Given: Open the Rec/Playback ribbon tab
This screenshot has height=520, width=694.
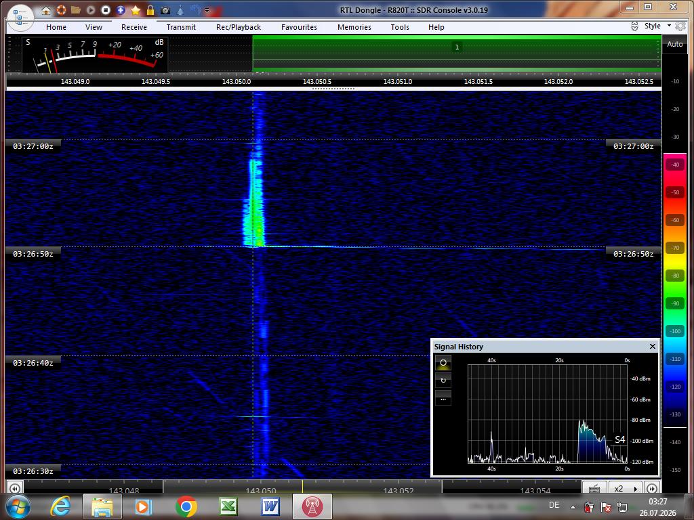Looking at the screenshot, I should pyautogui.click(x=239, y=27).
